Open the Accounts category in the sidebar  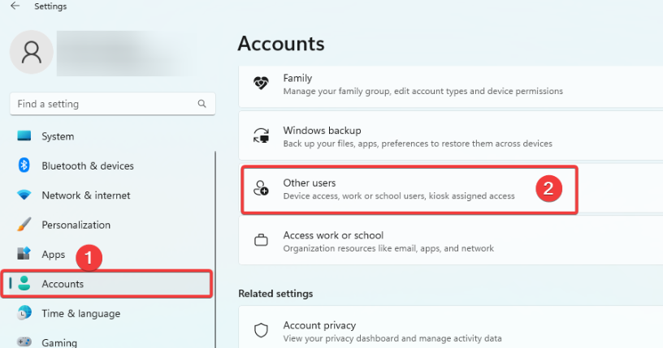[63, 284]
